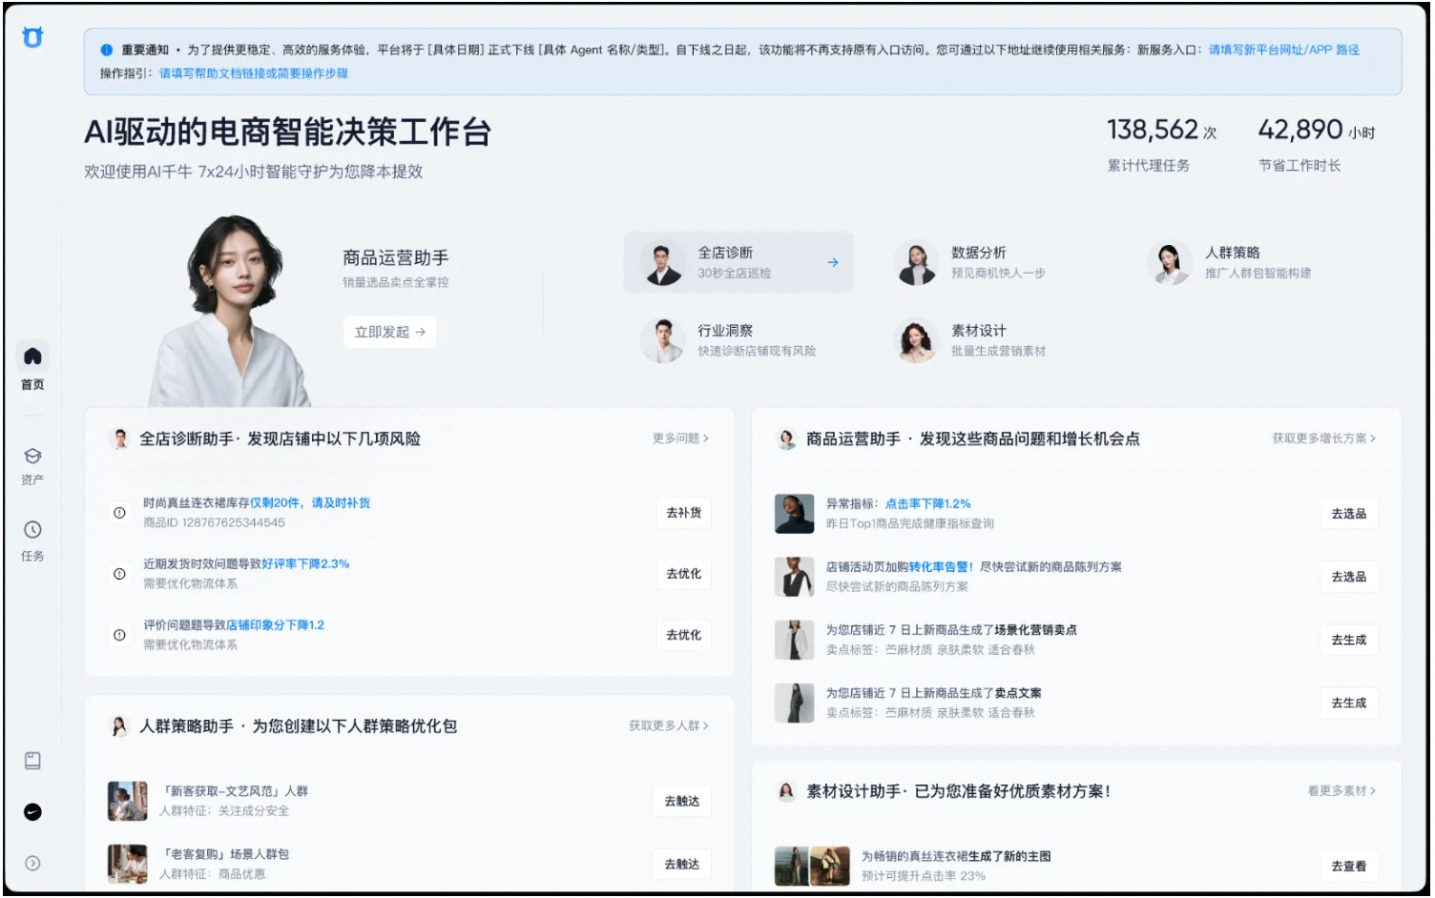The width and height of the screenshot is (1435, 898).
Task: Open 获取更多人群 chevron link
Action: tap(668, 726)
